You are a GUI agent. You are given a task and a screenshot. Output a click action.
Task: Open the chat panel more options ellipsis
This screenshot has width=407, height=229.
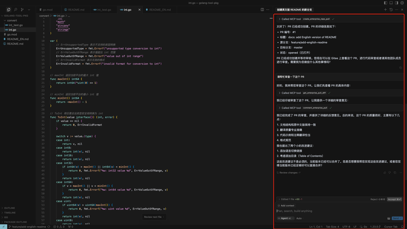click(x=397, y=10)
